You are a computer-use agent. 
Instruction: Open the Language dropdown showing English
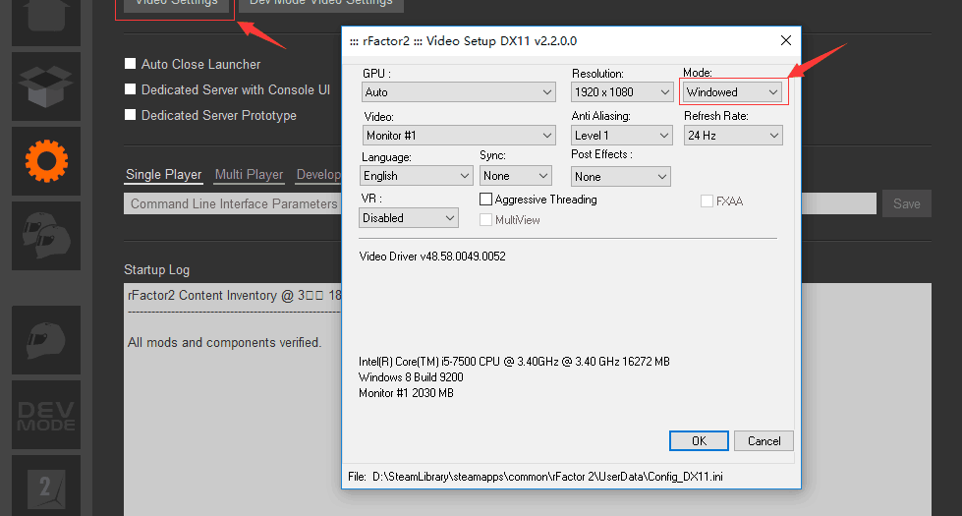(416, 176)
